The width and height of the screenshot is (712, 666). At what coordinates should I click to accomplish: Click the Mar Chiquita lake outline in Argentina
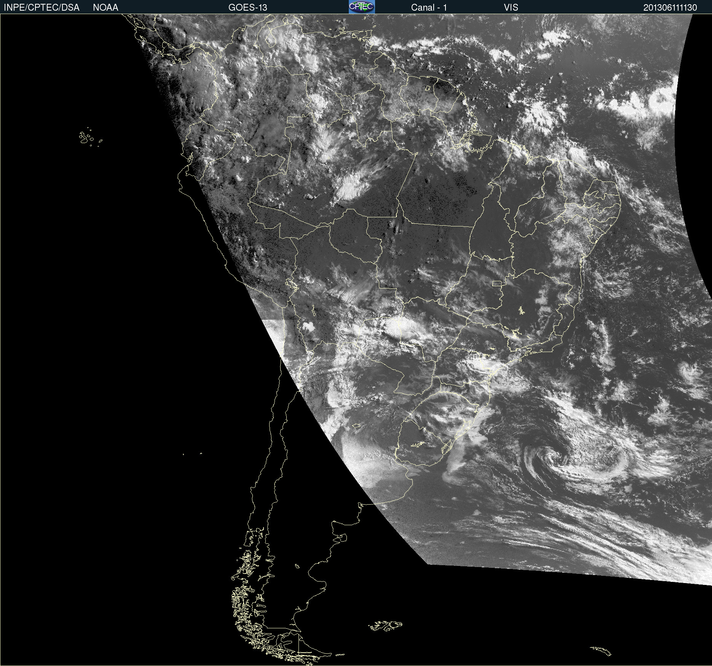(356, 426)
